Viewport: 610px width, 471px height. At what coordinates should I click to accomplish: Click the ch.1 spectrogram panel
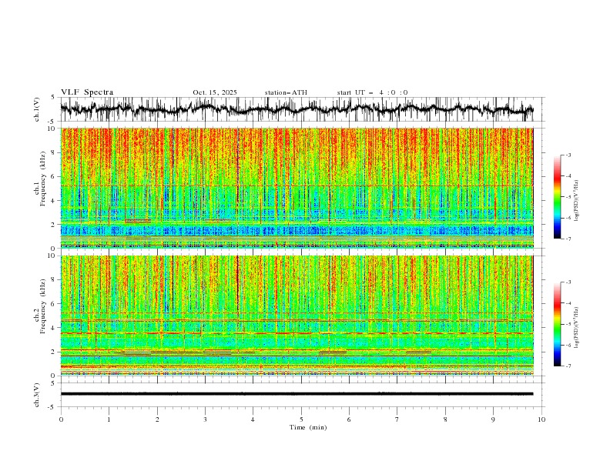coord(297,188)
